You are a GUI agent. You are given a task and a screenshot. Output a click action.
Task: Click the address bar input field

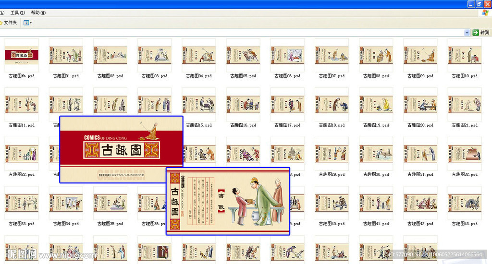(232, 33)
